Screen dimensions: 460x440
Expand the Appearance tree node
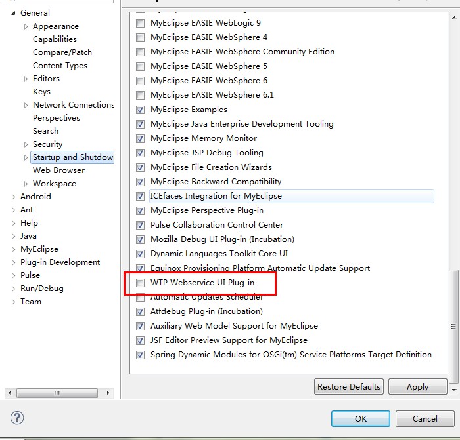pos(26,26)
